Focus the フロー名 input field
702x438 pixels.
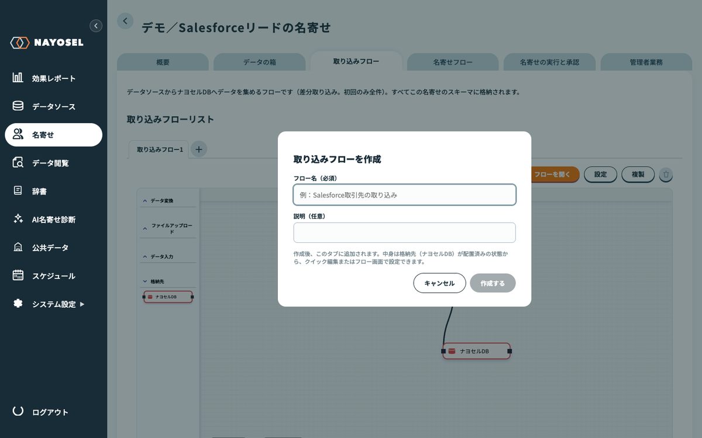(x=405, y=195)
